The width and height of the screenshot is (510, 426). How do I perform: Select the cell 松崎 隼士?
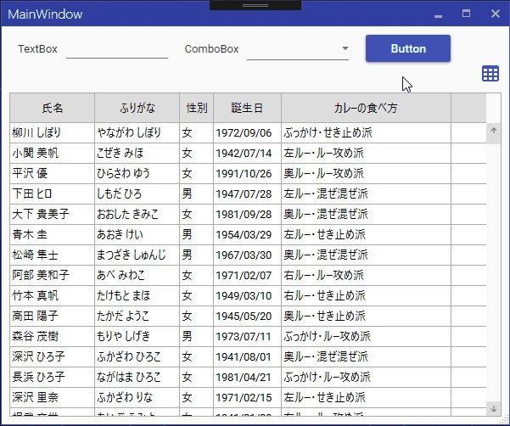click(52, 255)
